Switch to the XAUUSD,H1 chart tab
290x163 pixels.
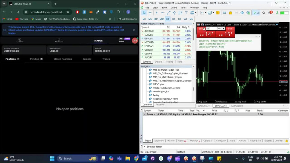point(204,106)
